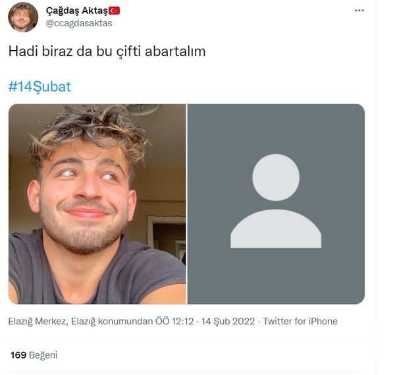Screen dimensions: 395x375
Task: Click the Turkish flag emoji beside the name
Action: 114,11
